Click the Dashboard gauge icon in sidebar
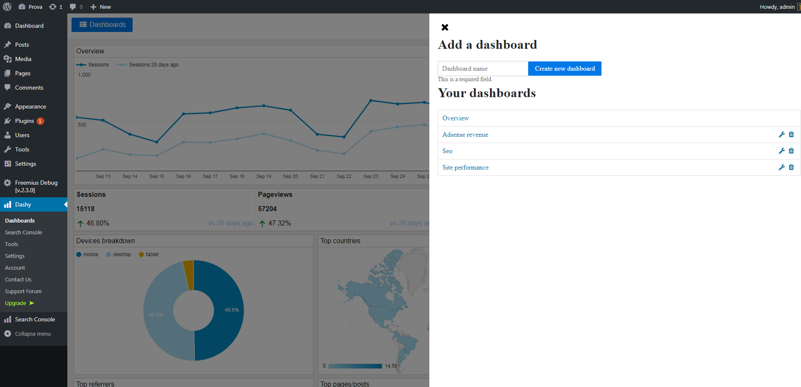The height and width of the screenshot is (387, 801). [x=8, y=26]
